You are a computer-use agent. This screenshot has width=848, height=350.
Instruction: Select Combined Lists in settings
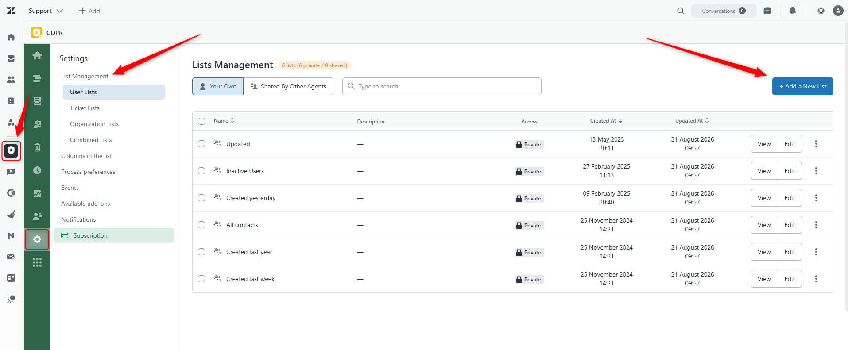pyautogui.click(x=91, y=140)
